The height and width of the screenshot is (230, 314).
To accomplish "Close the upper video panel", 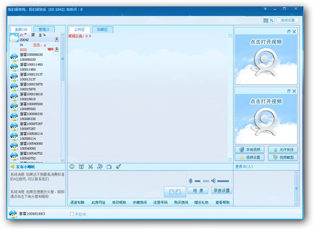I will tap(294, 31).
